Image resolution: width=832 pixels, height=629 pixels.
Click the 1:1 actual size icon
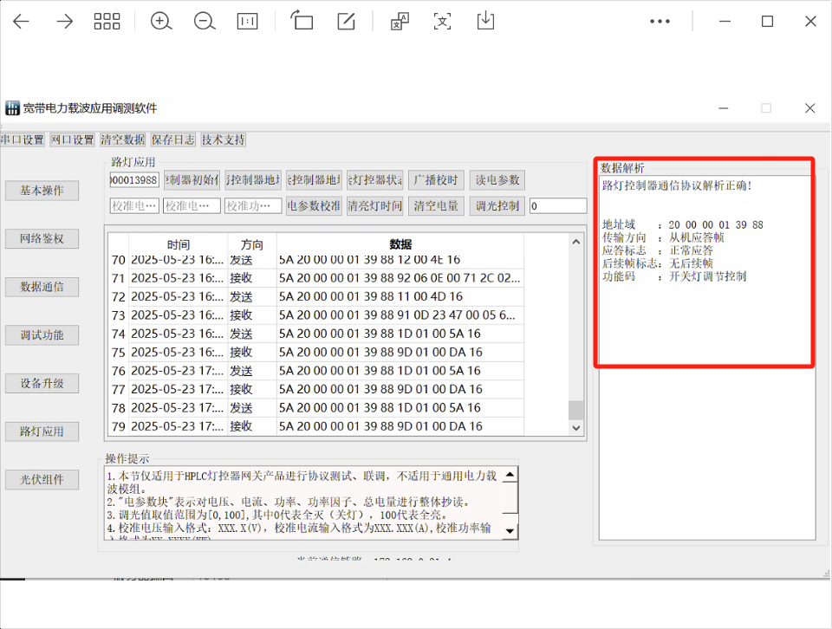tap(247, 21)
